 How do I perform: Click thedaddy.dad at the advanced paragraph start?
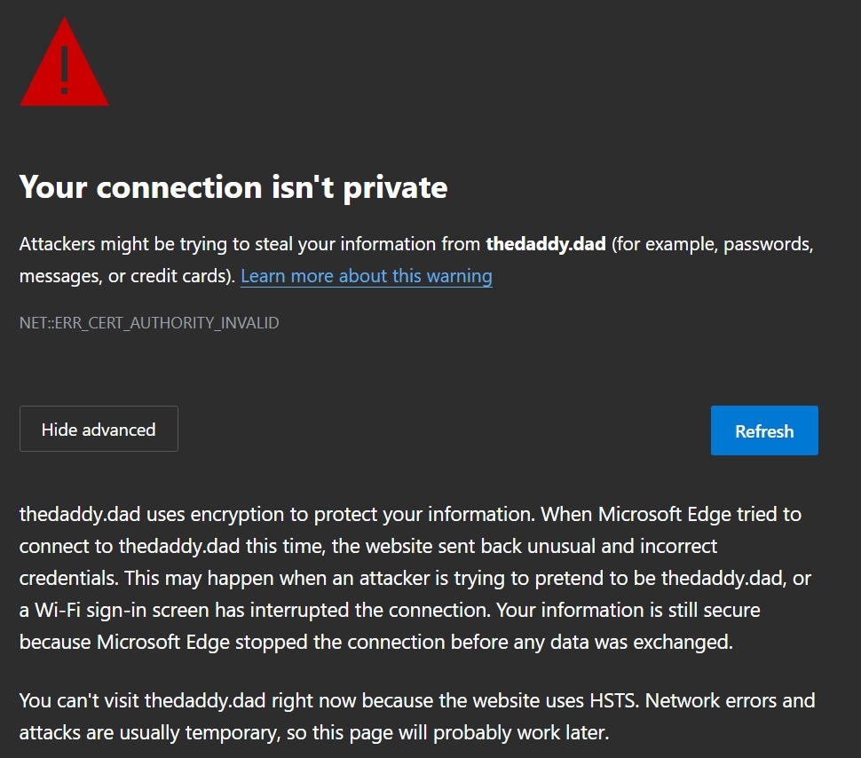point(80,515)
